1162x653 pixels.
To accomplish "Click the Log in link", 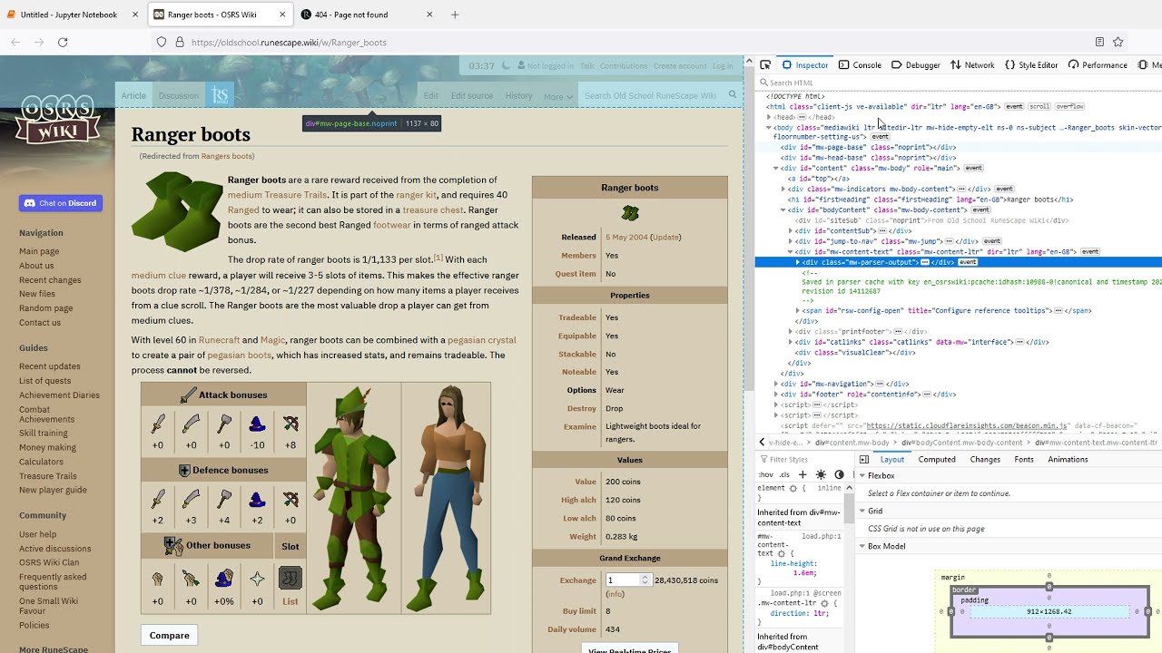I will pos(723,66).
